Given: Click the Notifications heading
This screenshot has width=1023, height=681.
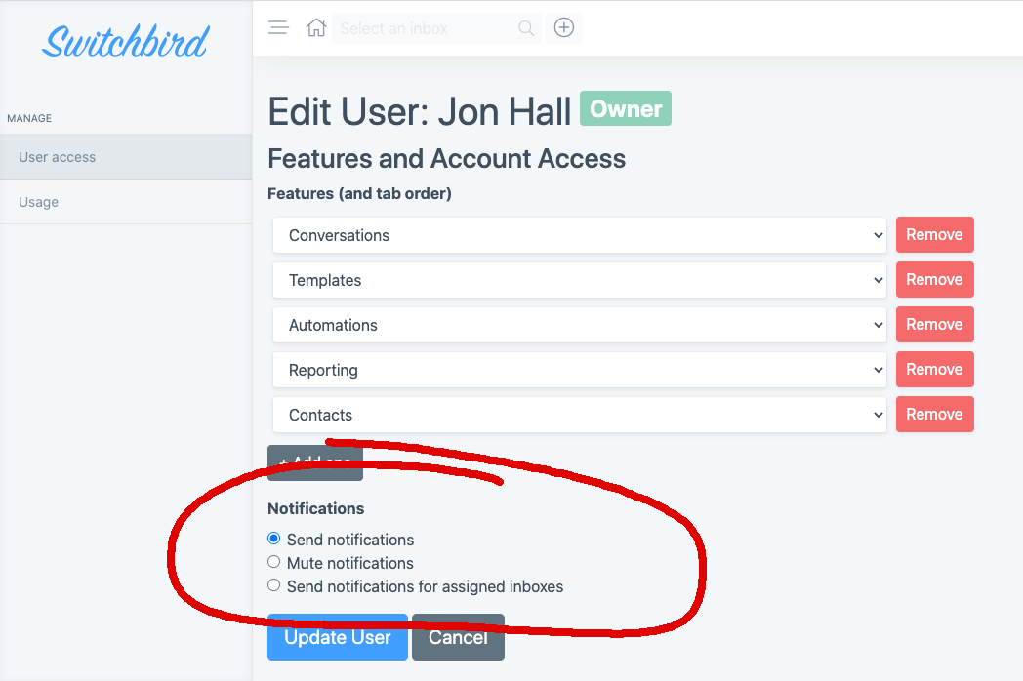Looking at the screenshot, I should [x=315, y=508].
